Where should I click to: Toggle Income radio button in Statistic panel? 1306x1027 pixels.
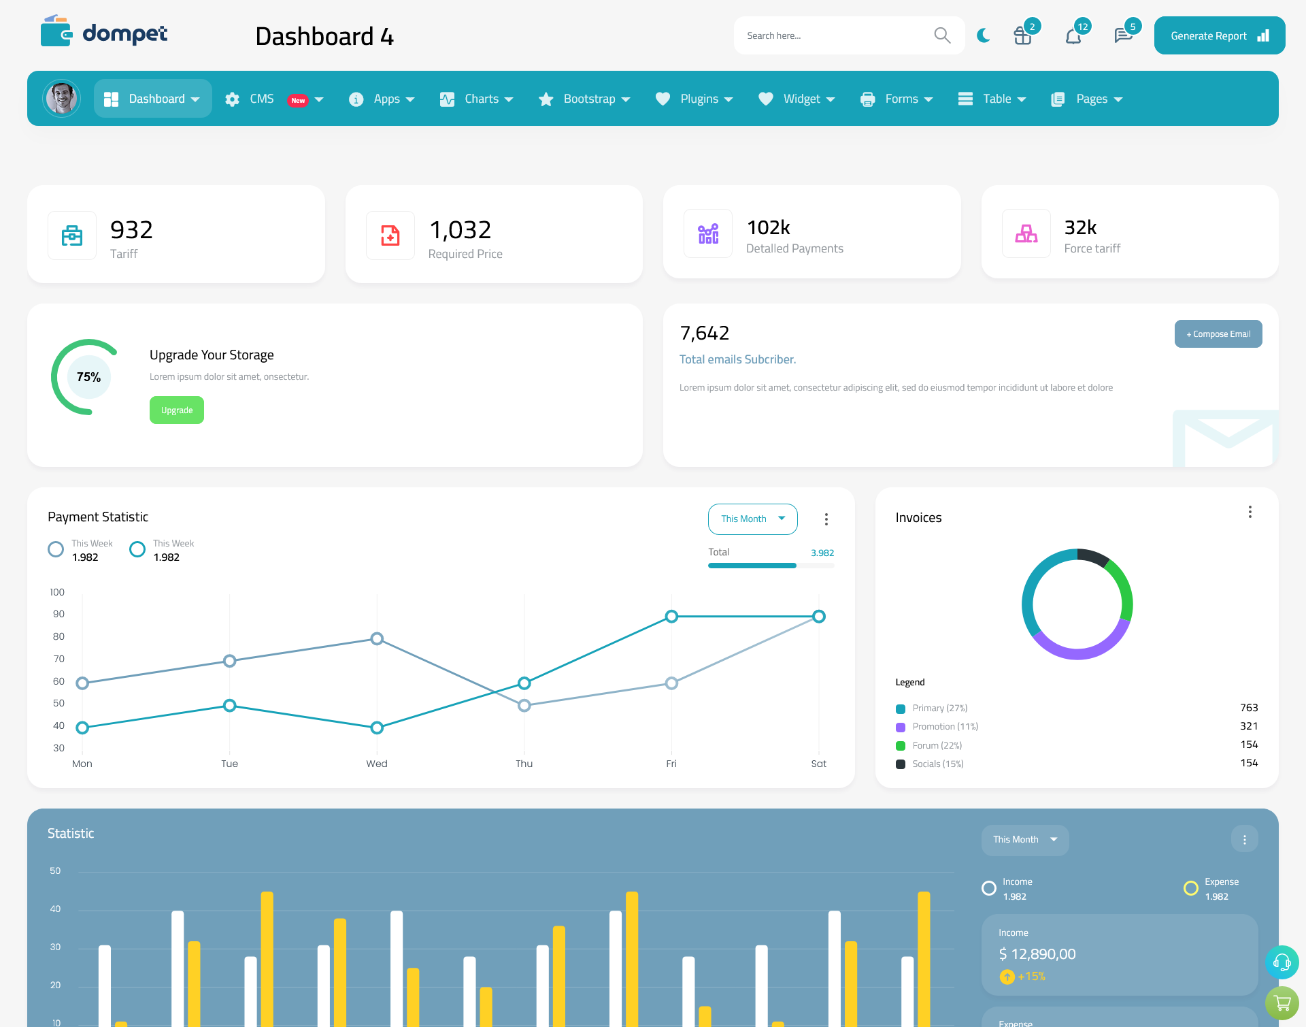987,883
